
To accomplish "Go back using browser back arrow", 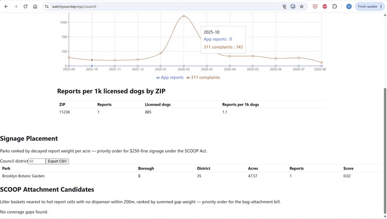I will pos(6,7).
